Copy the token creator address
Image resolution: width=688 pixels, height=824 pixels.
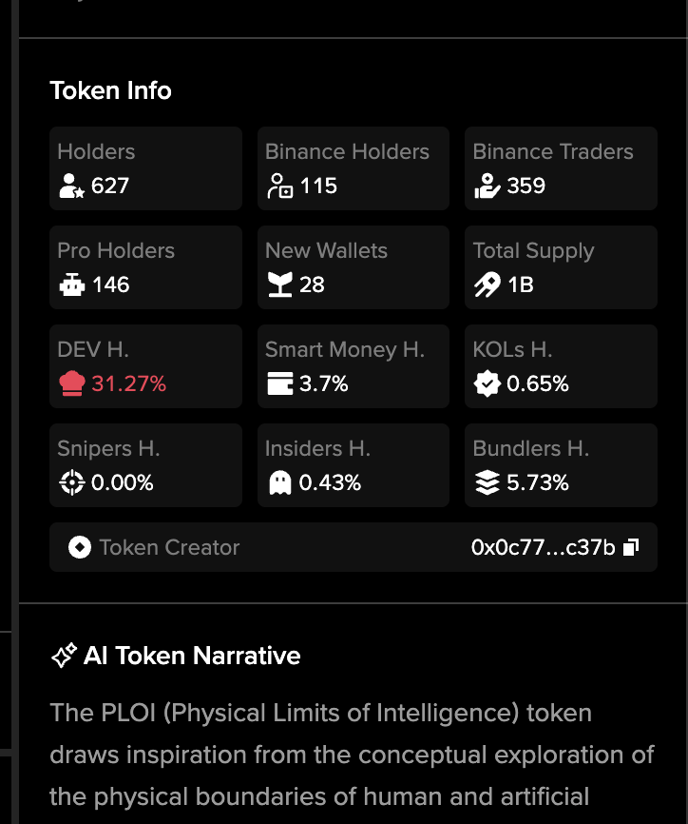click(x=631, y=547)
